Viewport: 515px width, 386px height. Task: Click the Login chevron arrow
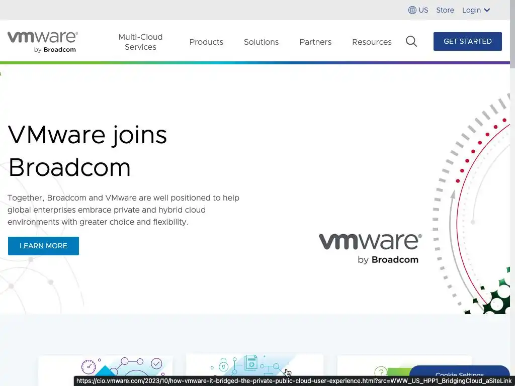tap(487, 10)
